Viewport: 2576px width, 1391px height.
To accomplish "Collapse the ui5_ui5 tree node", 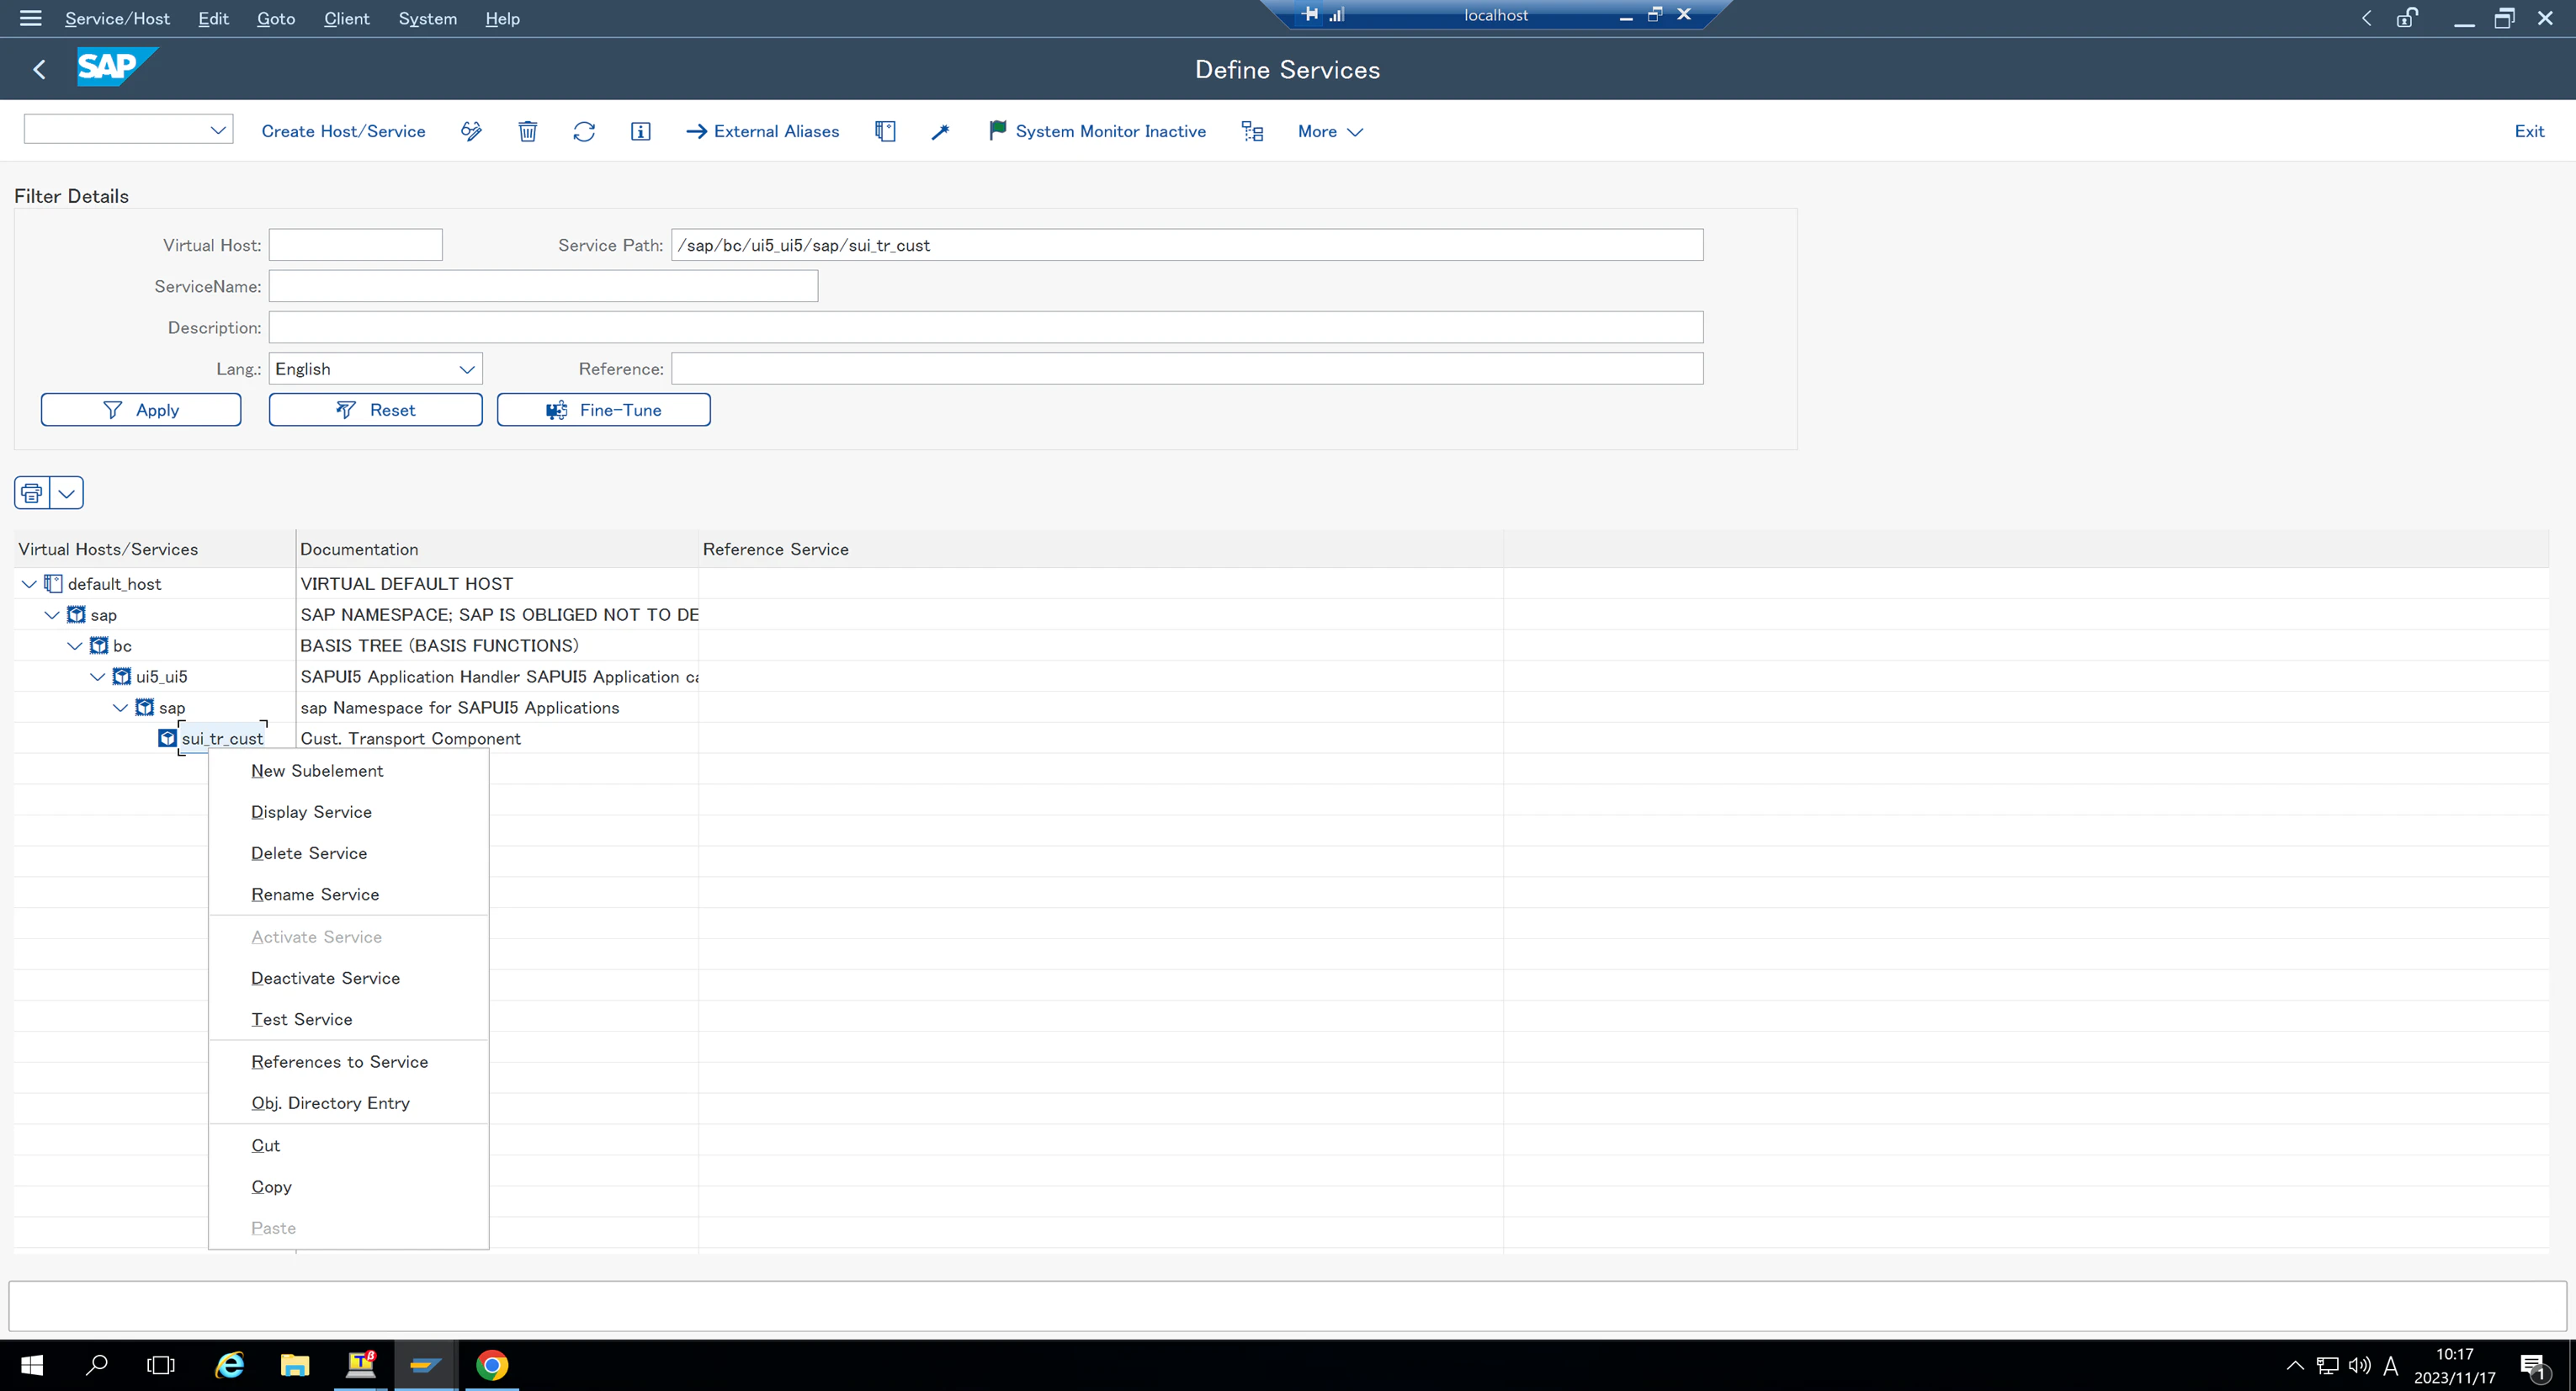I will pyautogui.click(x=98, y=677).
